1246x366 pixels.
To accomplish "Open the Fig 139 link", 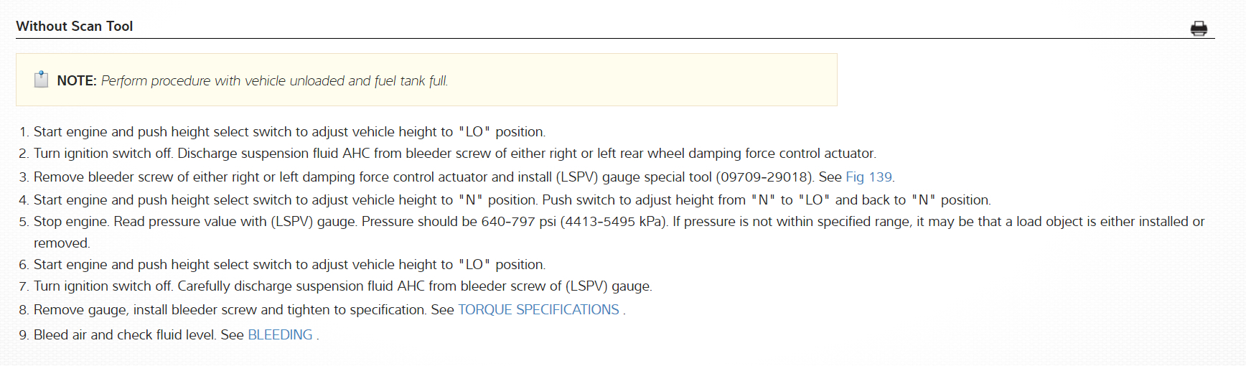I will pos(868,177).
